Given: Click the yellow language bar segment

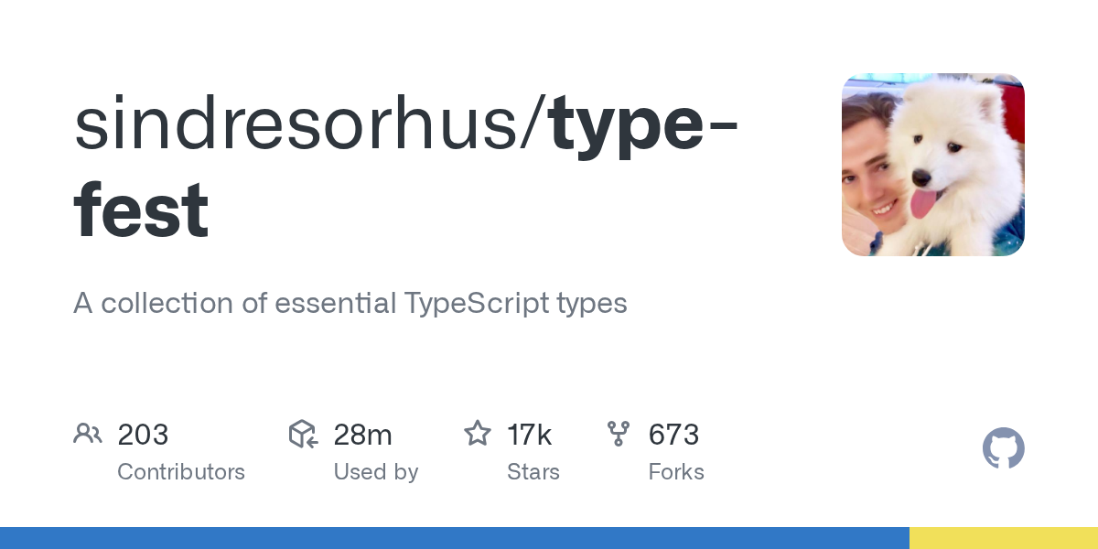Looking at the screenshot, I should [1003, 538].
